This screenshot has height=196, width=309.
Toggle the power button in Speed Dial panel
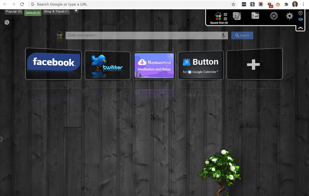point(300,13)
